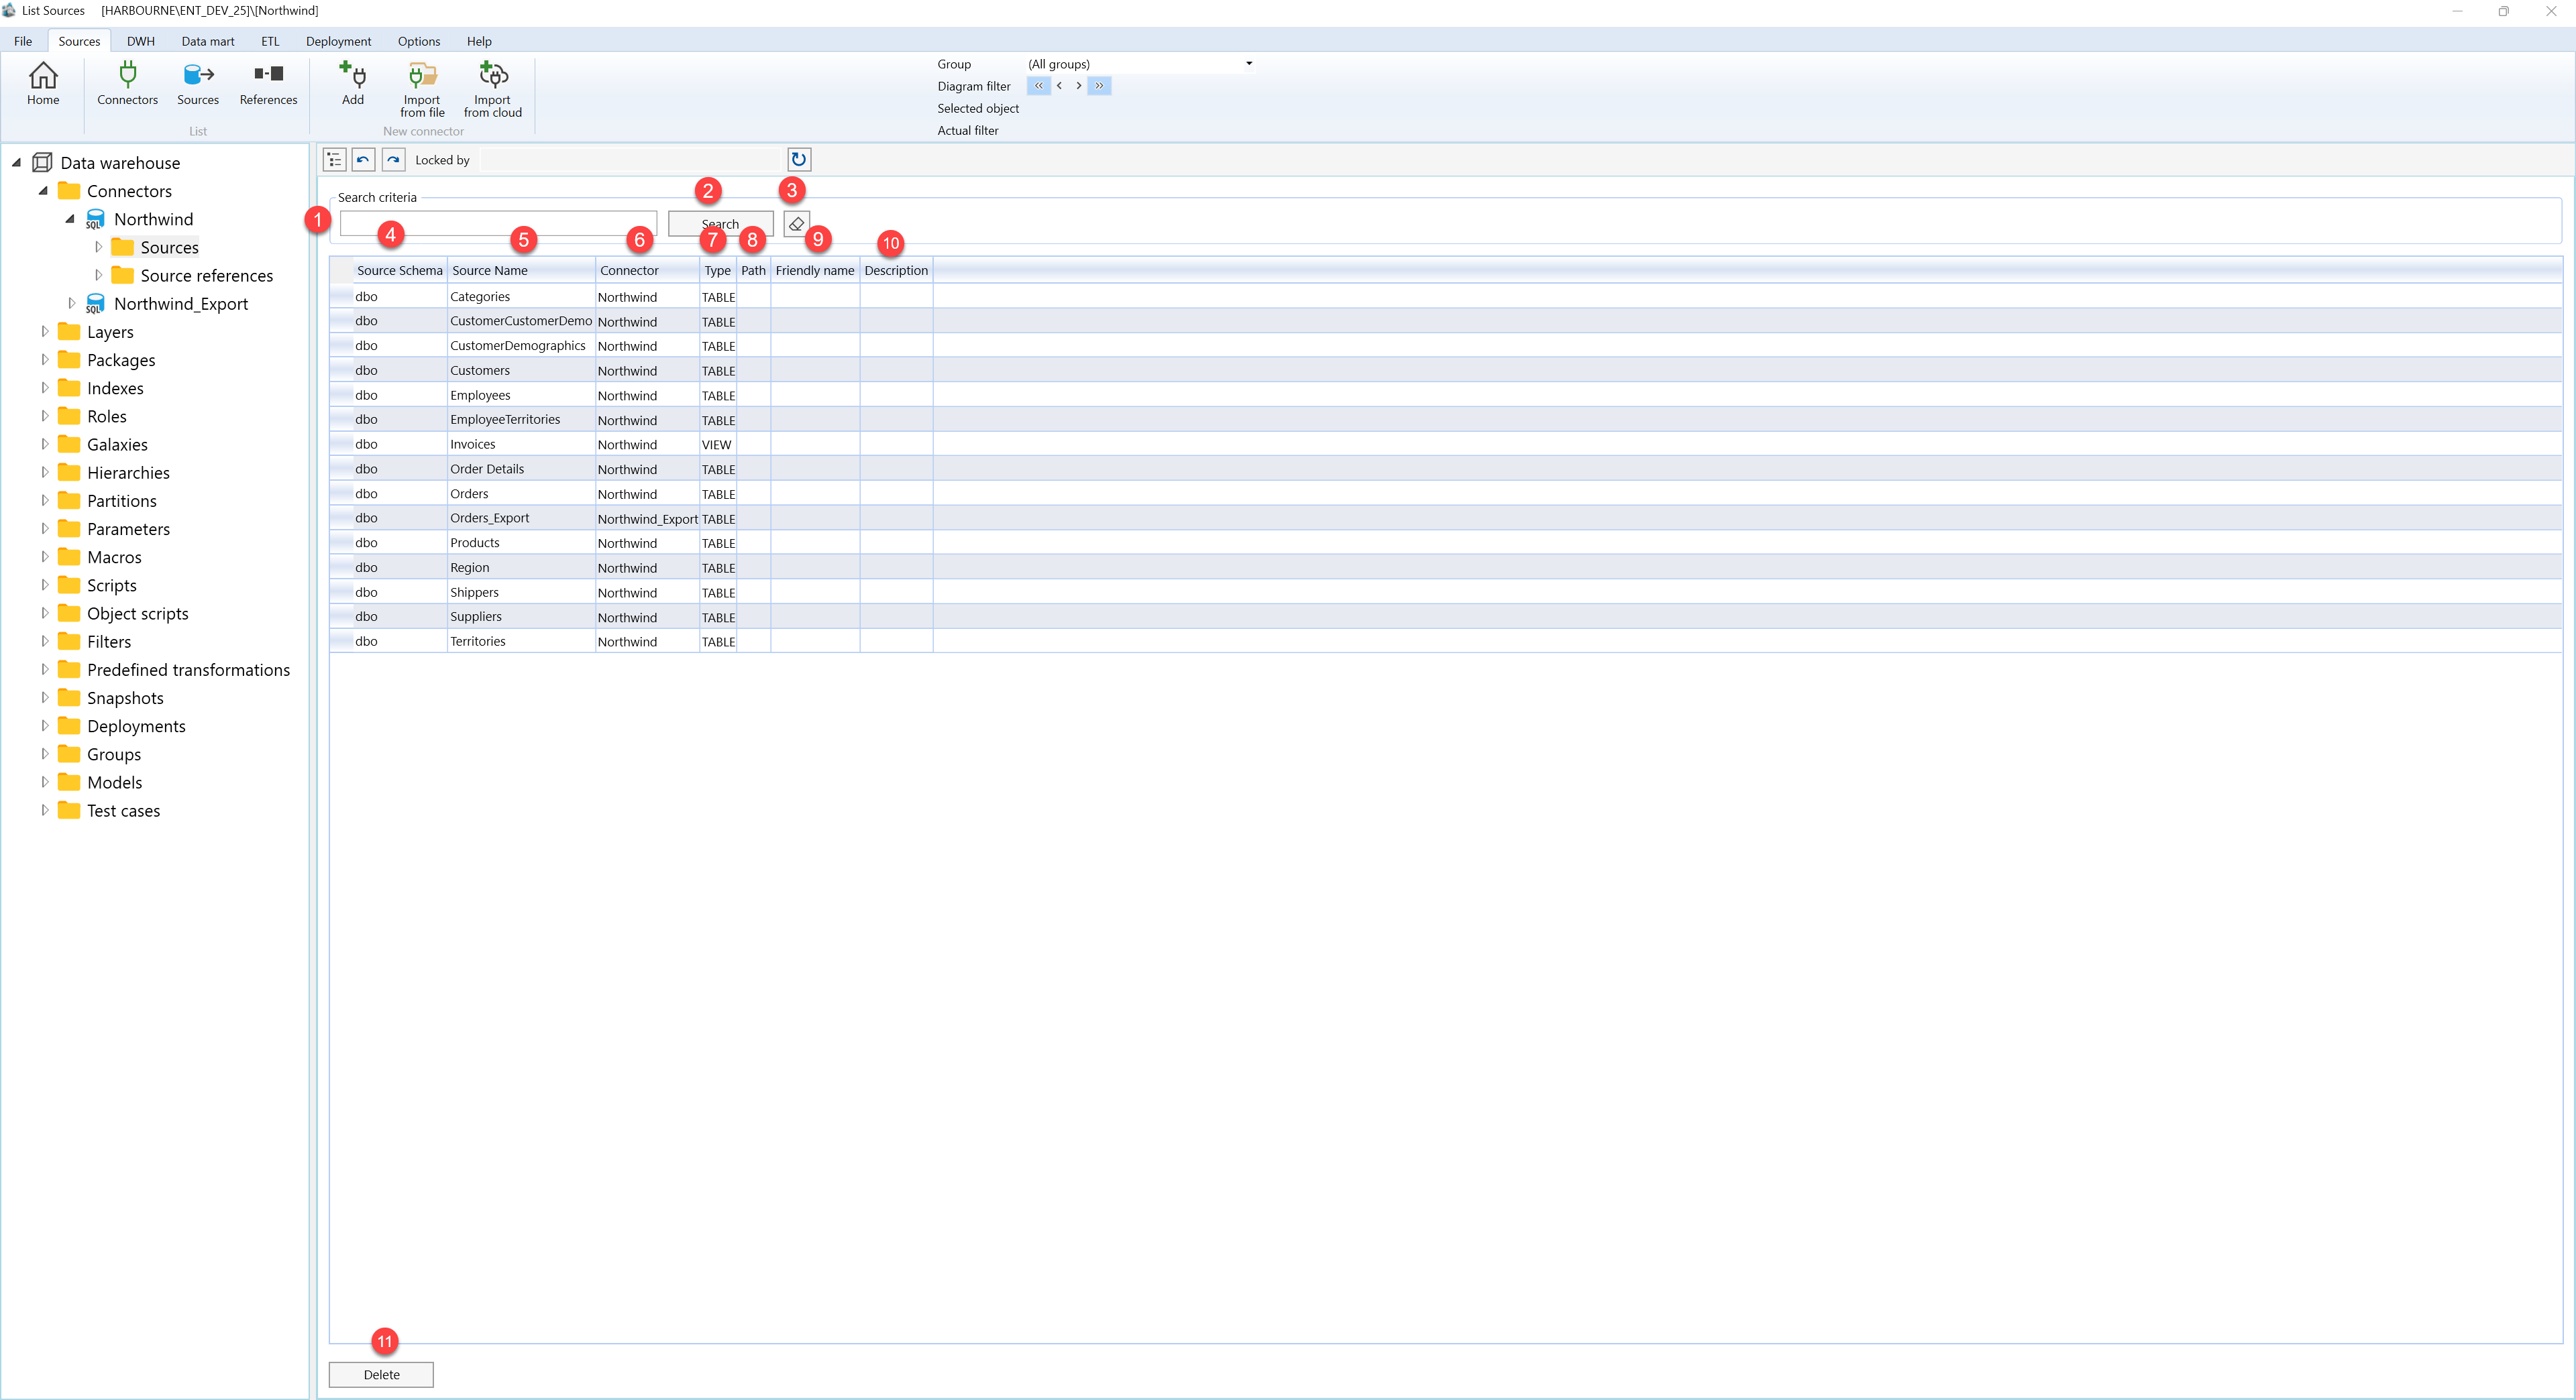Viewport: 2576px width, 1400px height.
Task: Collapse the Northwind connector node
Action: tap(70, 219)
